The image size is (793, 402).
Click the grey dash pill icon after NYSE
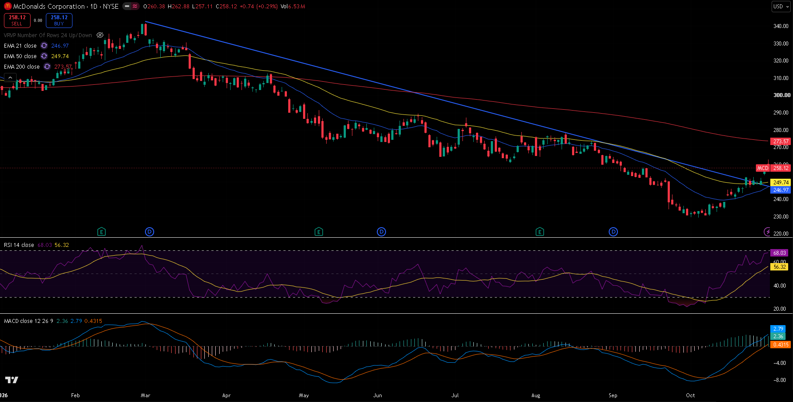point(127,7)
